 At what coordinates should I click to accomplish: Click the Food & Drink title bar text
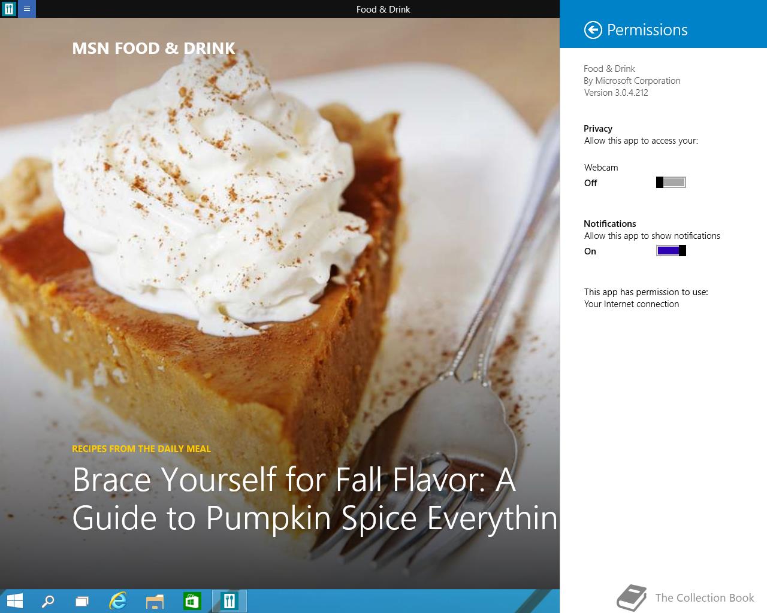click(383, 9)
